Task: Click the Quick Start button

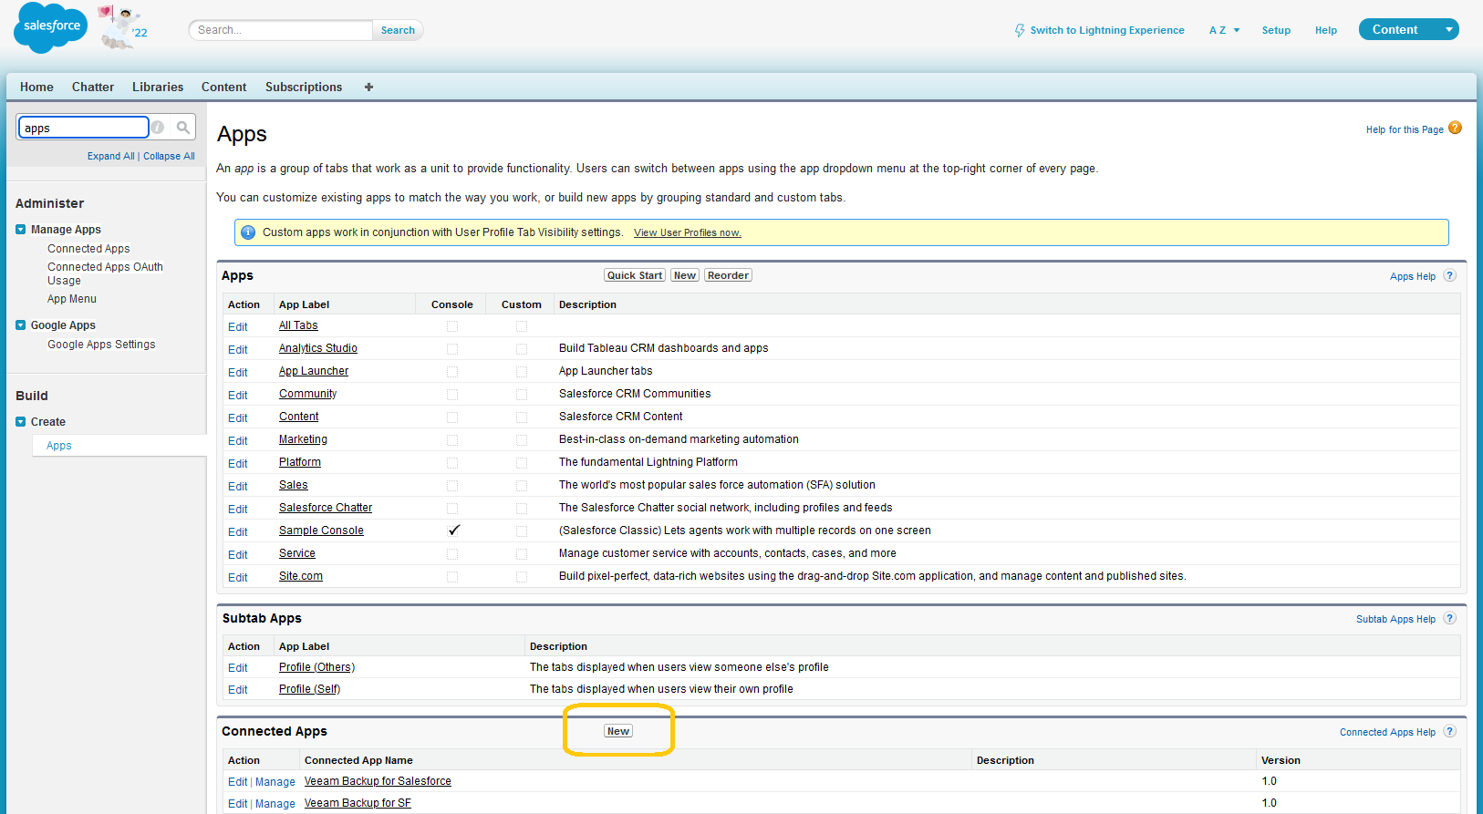Action: point(635,275)
